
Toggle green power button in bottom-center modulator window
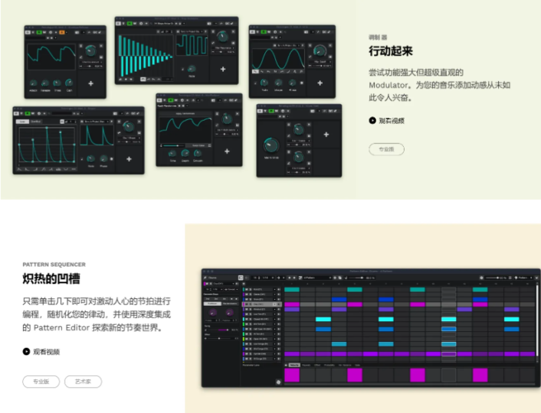pyautogui.click(x=172, y=99)
